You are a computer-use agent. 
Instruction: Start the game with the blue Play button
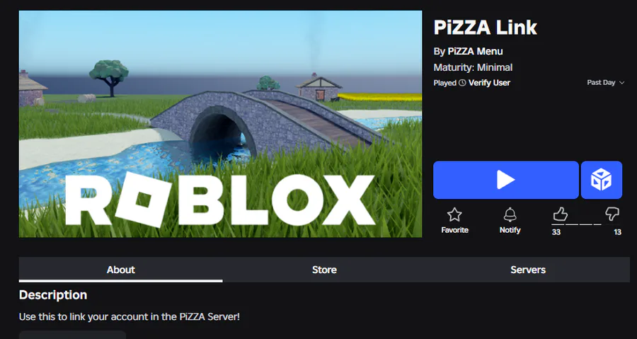(x=506, y=180)
